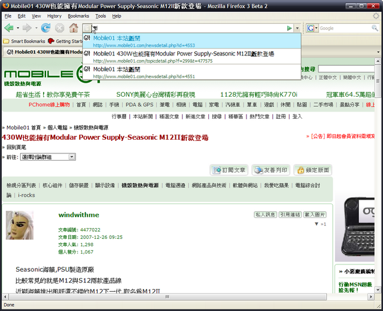Open the ad link 超省生活！教你享免費午茶
Screen dimensions: 383x311
point(53,94)
